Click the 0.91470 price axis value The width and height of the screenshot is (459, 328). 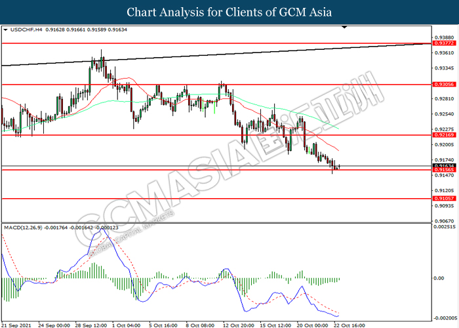444,175
